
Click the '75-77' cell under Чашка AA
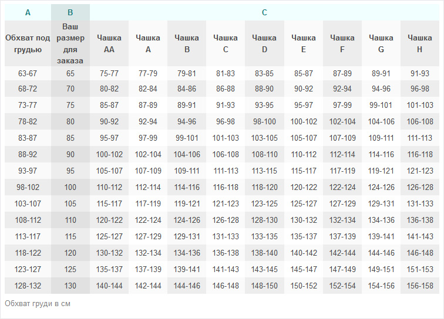pos(109,74)
